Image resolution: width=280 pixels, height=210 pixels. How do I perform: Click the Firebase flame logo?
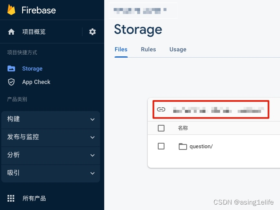click(11, 10)
